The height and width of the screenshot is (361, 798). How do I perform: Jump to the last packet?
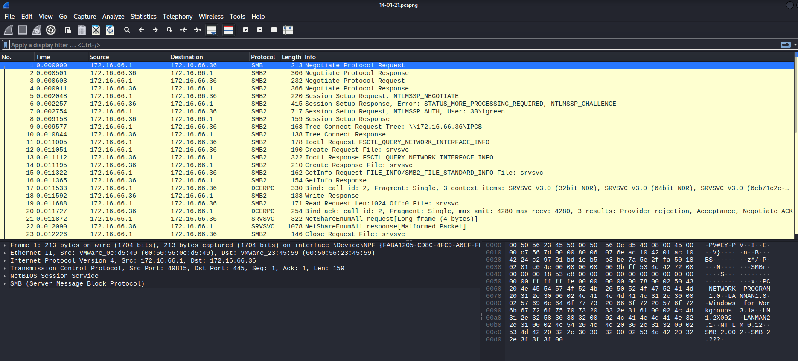click(198, 30)
